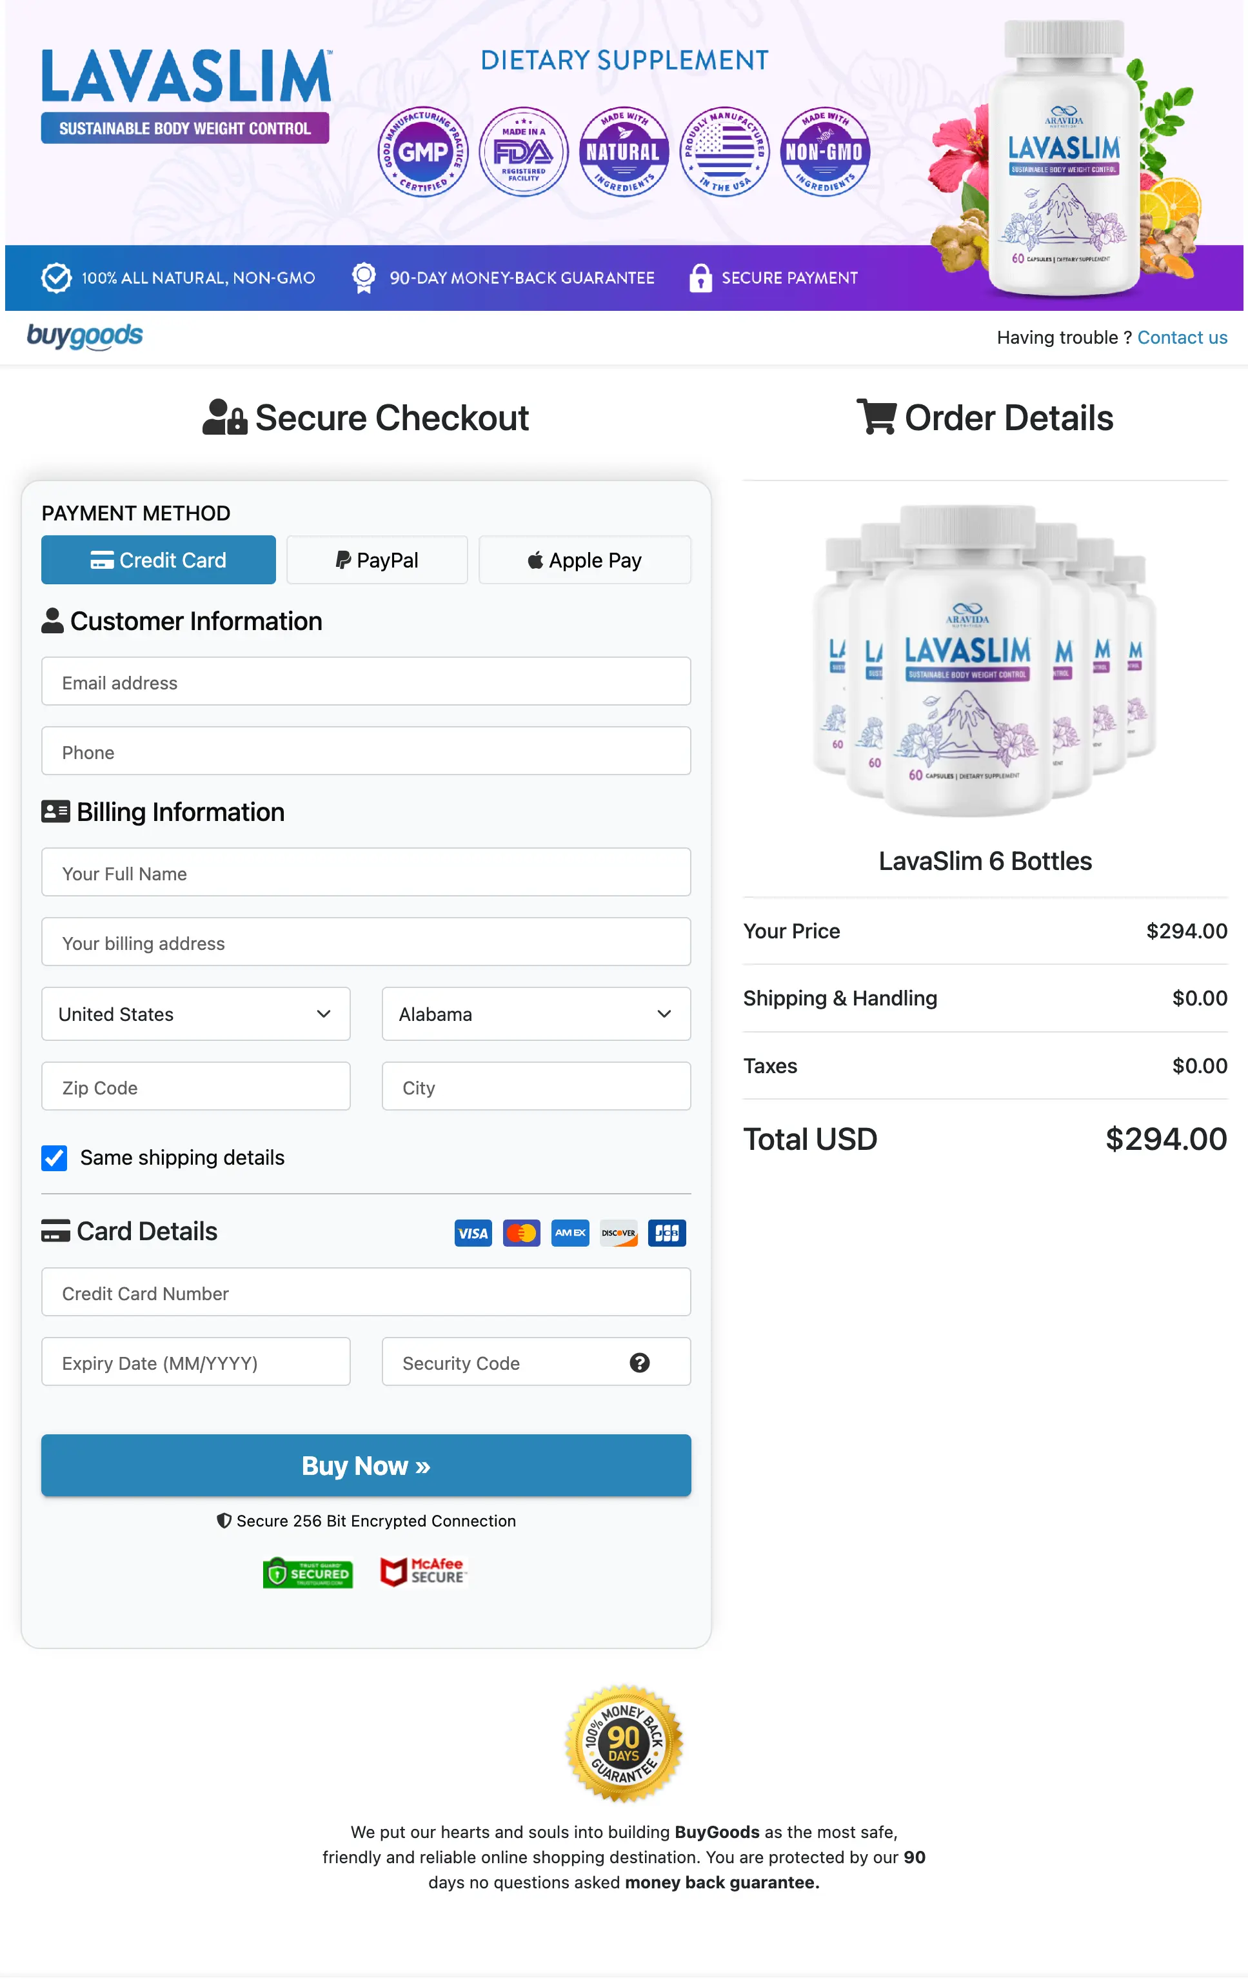Click the Mastercard icon in Card Details

click(521, 1233)
